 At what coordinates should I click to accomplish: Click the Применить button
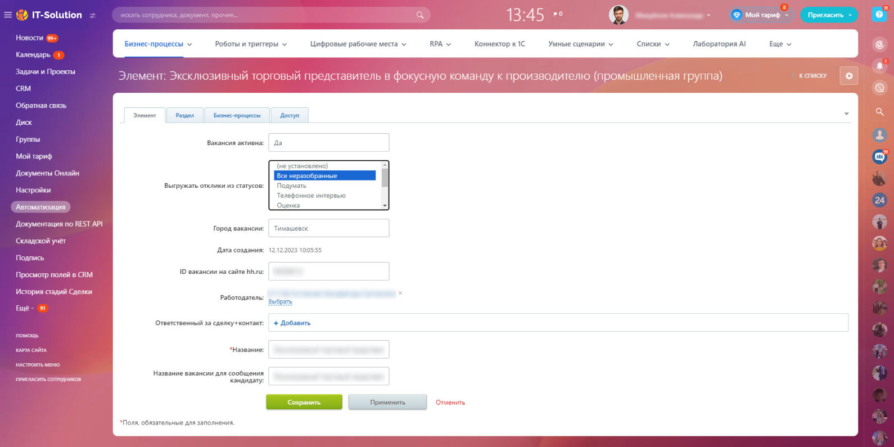click(388, 402)
